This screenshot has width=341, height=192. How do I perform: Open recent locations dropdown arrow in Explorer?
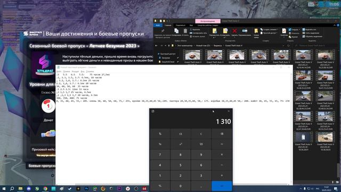pyautogui.click(x=165, y=45)
